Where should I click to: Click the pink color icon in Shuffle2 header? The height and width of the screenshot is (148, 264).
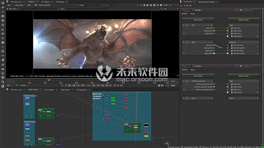[238, 66]
